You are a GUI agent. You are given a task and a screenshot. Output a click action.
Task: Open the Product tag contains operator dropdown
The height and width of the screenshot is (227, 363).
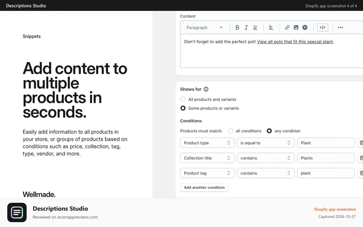[x=266, y=173]
